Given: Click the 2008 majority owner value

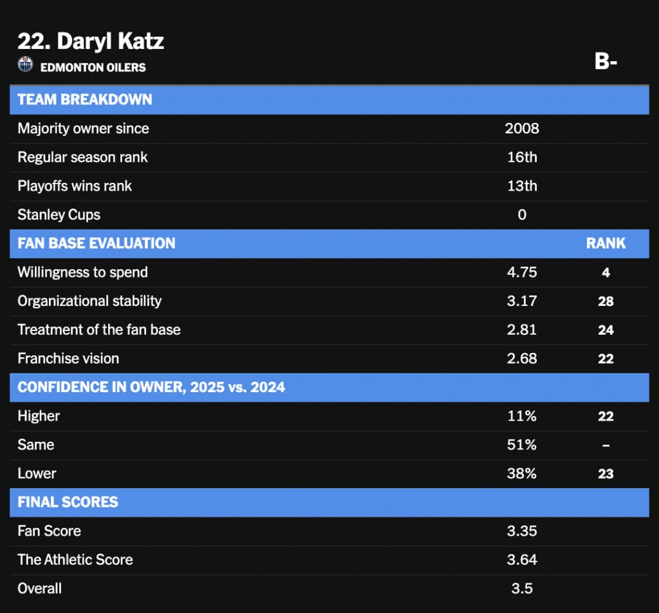Looking at the screenshot, I should [x=522, y=129].
